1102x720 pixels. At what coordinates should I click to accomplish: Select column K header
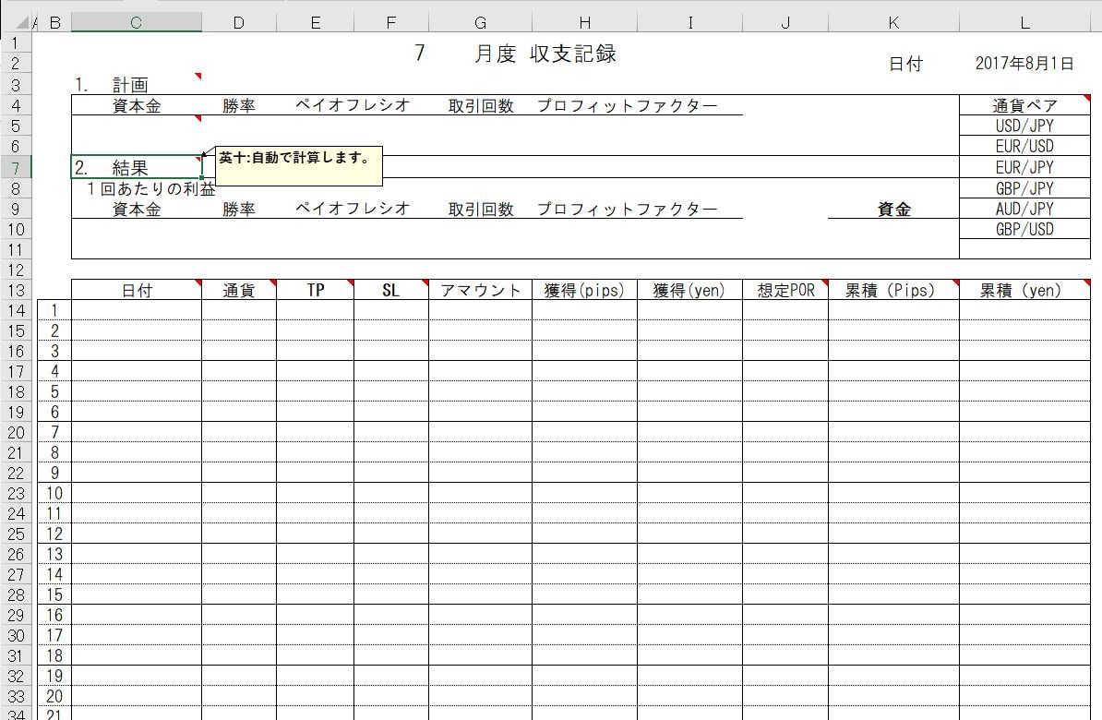pos(893,23)
